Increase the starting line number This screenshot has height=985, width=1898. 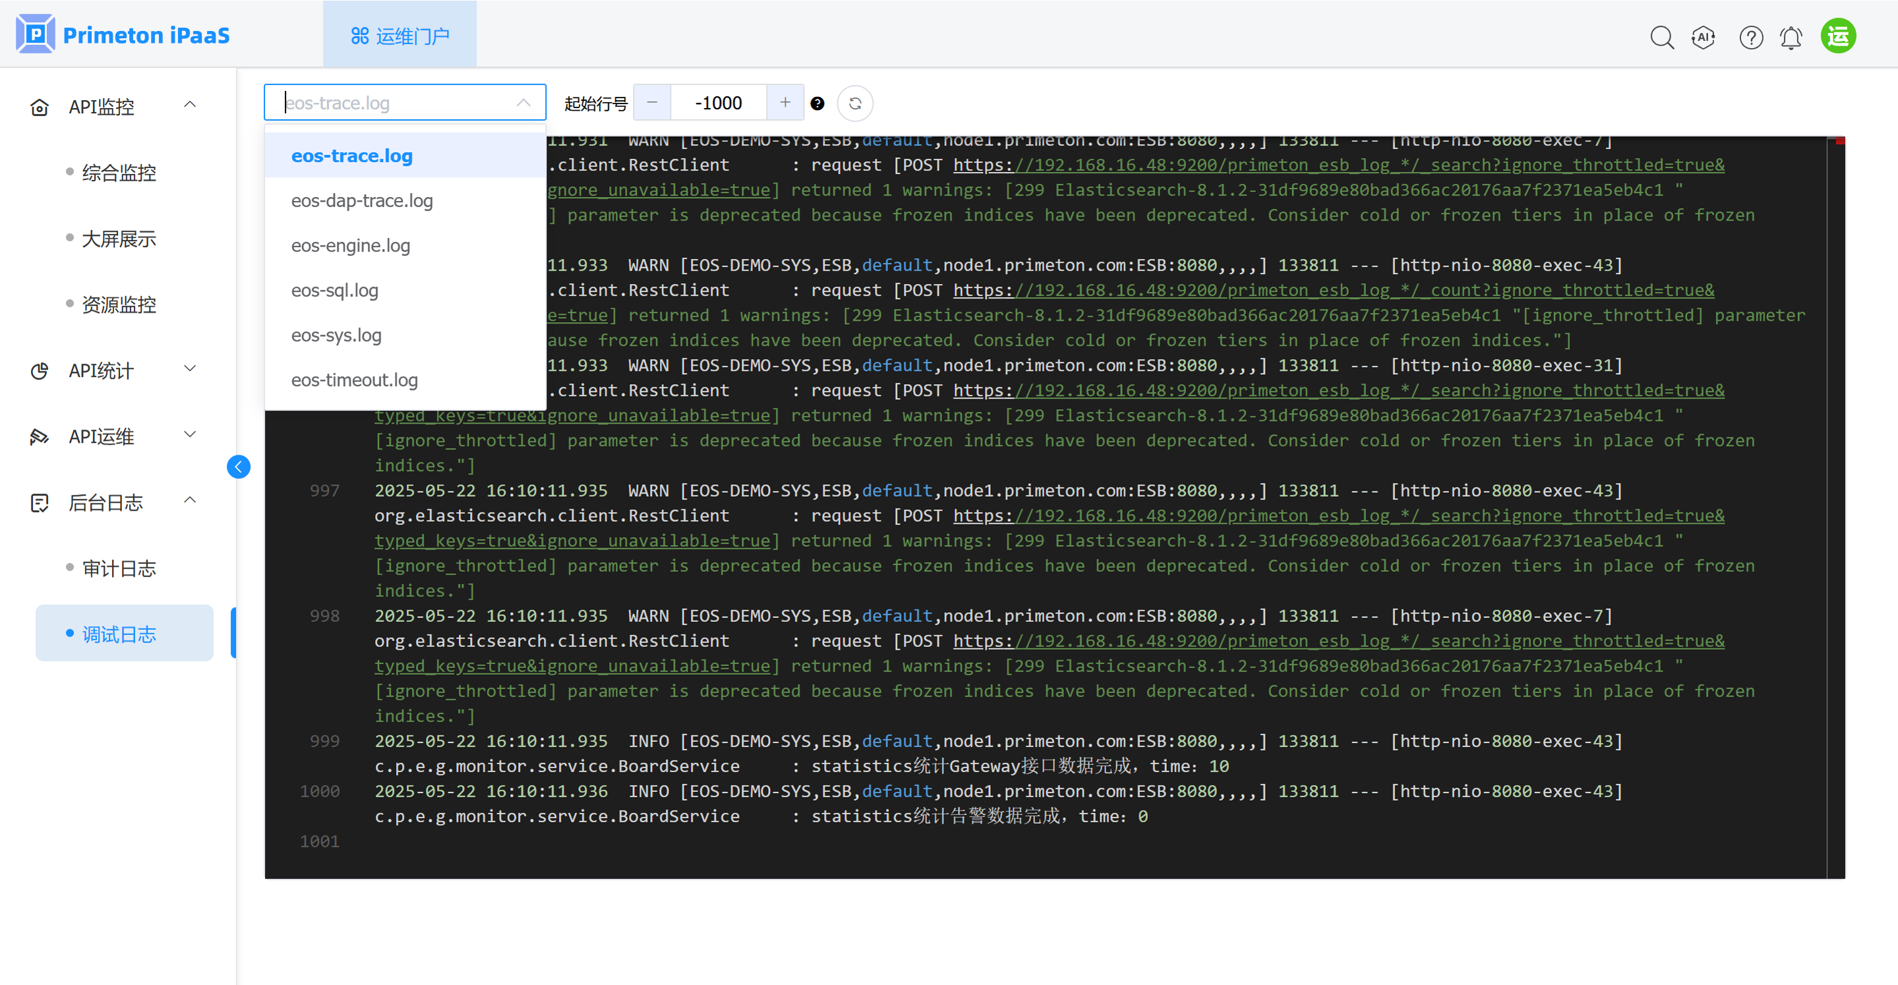click(x=785, y=102)
